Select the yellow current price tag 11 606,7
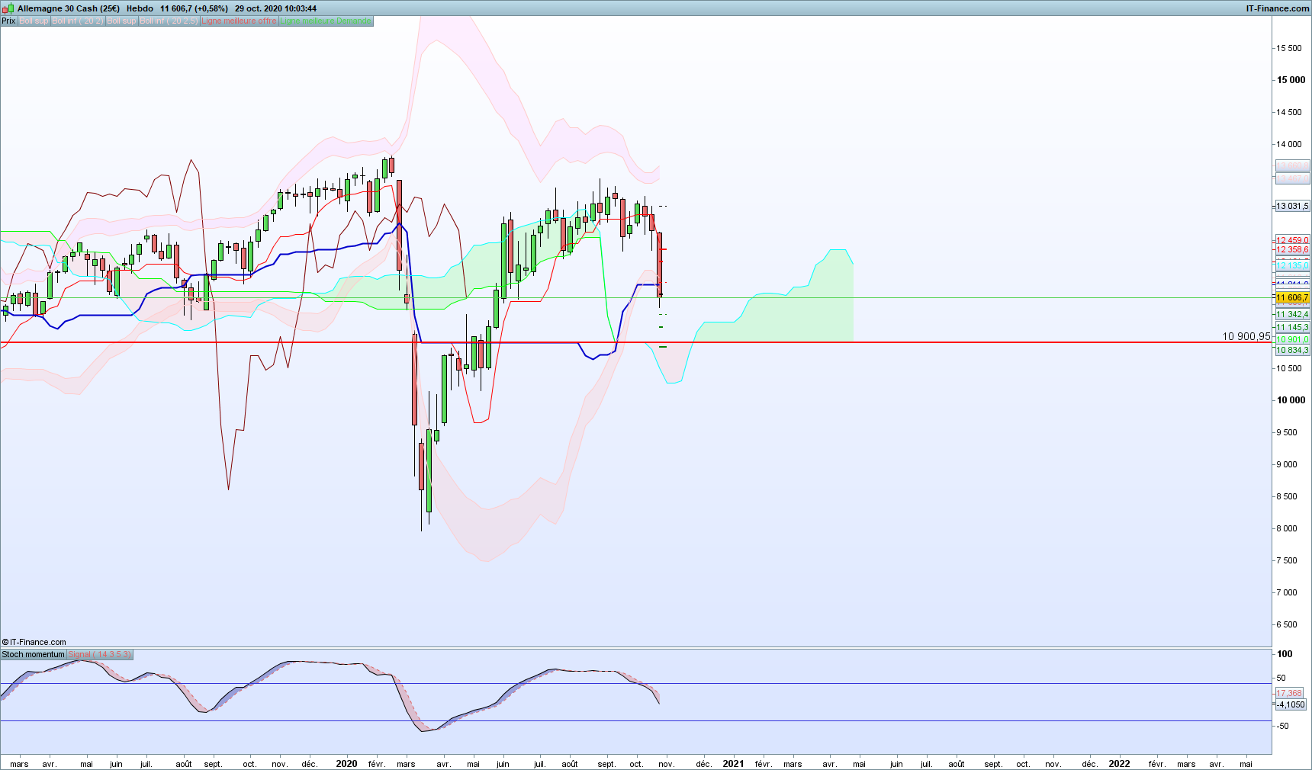This screenshot has width=1312, height=770. 1292,297
